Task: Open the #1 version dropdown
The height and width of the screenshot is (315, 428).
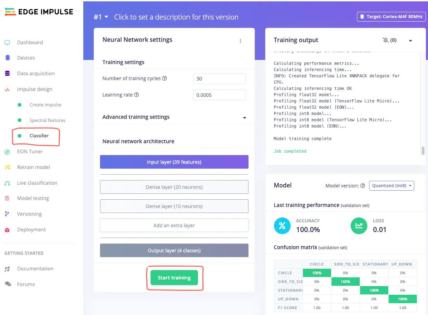Action: [101, 17]
